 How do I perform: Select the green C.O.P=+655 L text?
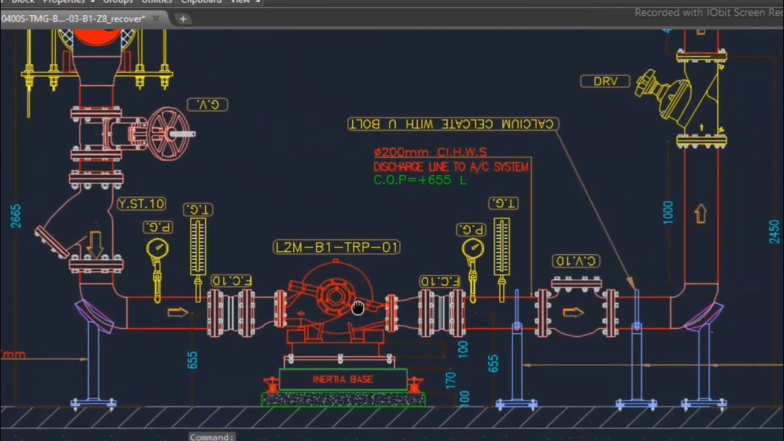tap(420, 180)
